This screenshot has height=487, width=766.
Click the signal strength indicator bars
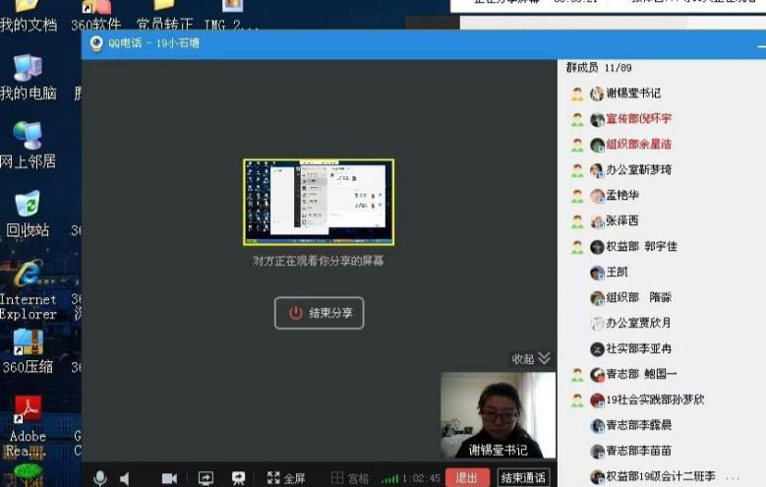pos(389,479)
